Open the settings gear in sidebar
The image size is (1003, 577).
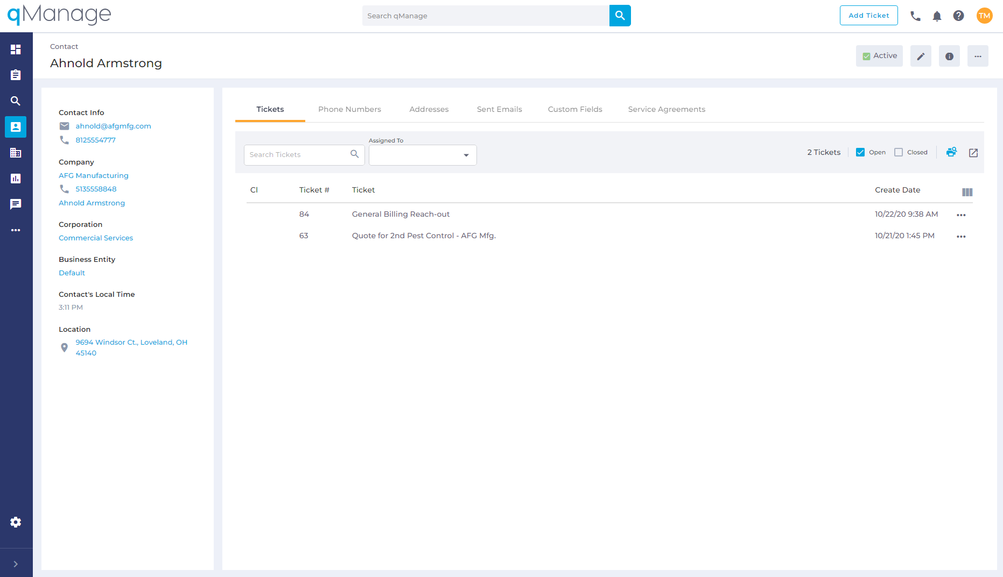tap(16, 522)
